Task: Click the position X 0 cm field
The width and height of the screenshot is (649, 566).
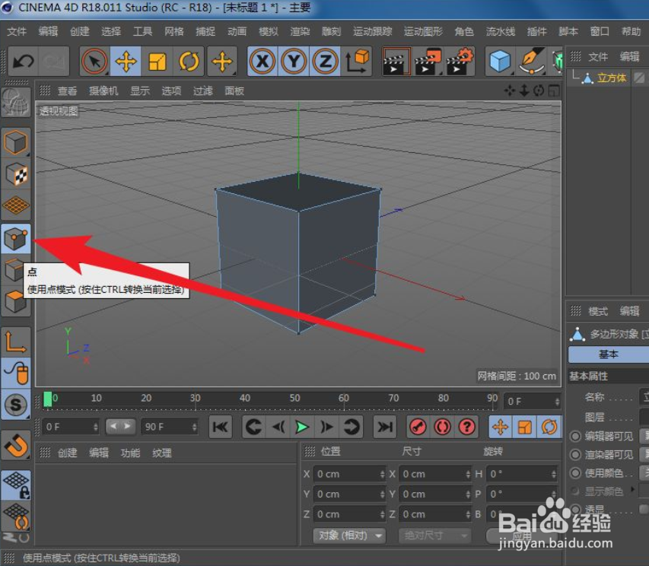Action: click(x=349, y=474)
